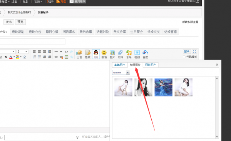The height and width of the screenshot is (141, 231).
Task: Enable the 代码模式 checkbox
Action: (x=184, y=57)
